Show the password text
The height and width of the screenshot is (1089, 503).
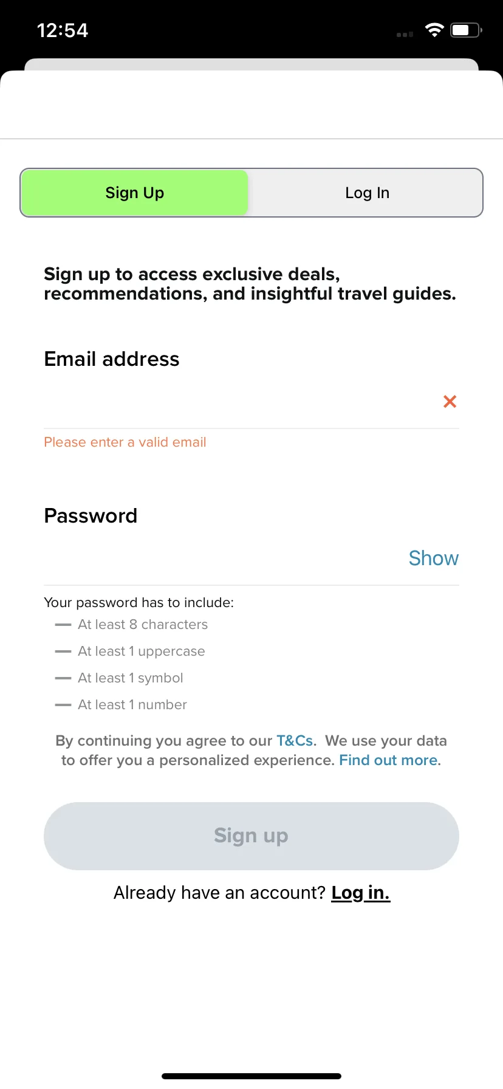(434, 558)
